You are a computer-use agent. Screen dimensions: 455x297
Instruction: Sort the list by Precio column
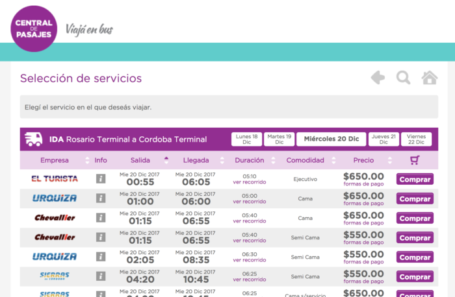pos(363,160)
